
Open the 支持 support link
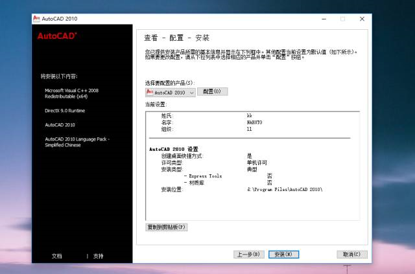coord(98,256)
